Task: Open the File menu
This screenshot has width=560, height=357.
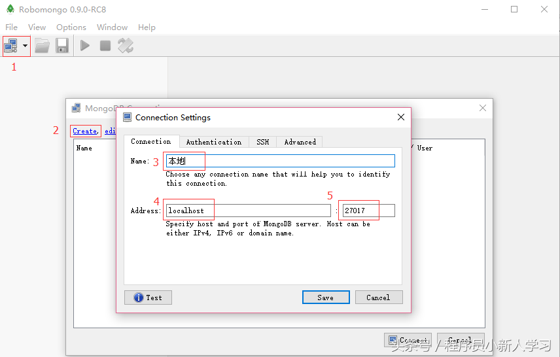Action: click(11, 27)
